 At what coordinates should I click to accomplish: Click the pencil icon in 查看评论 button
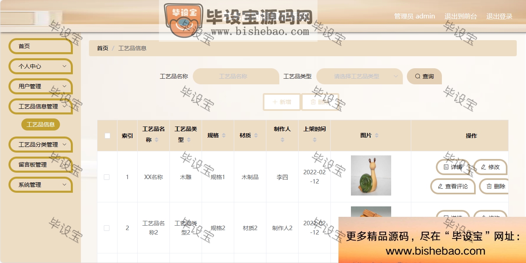[440, 186]
